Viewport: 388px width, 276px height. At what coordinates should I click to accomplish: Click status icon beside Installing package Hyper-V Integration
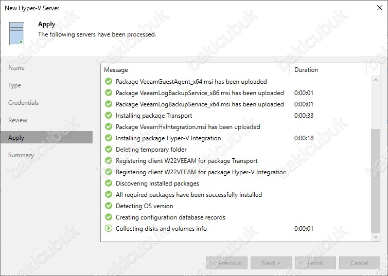point(109,138)
